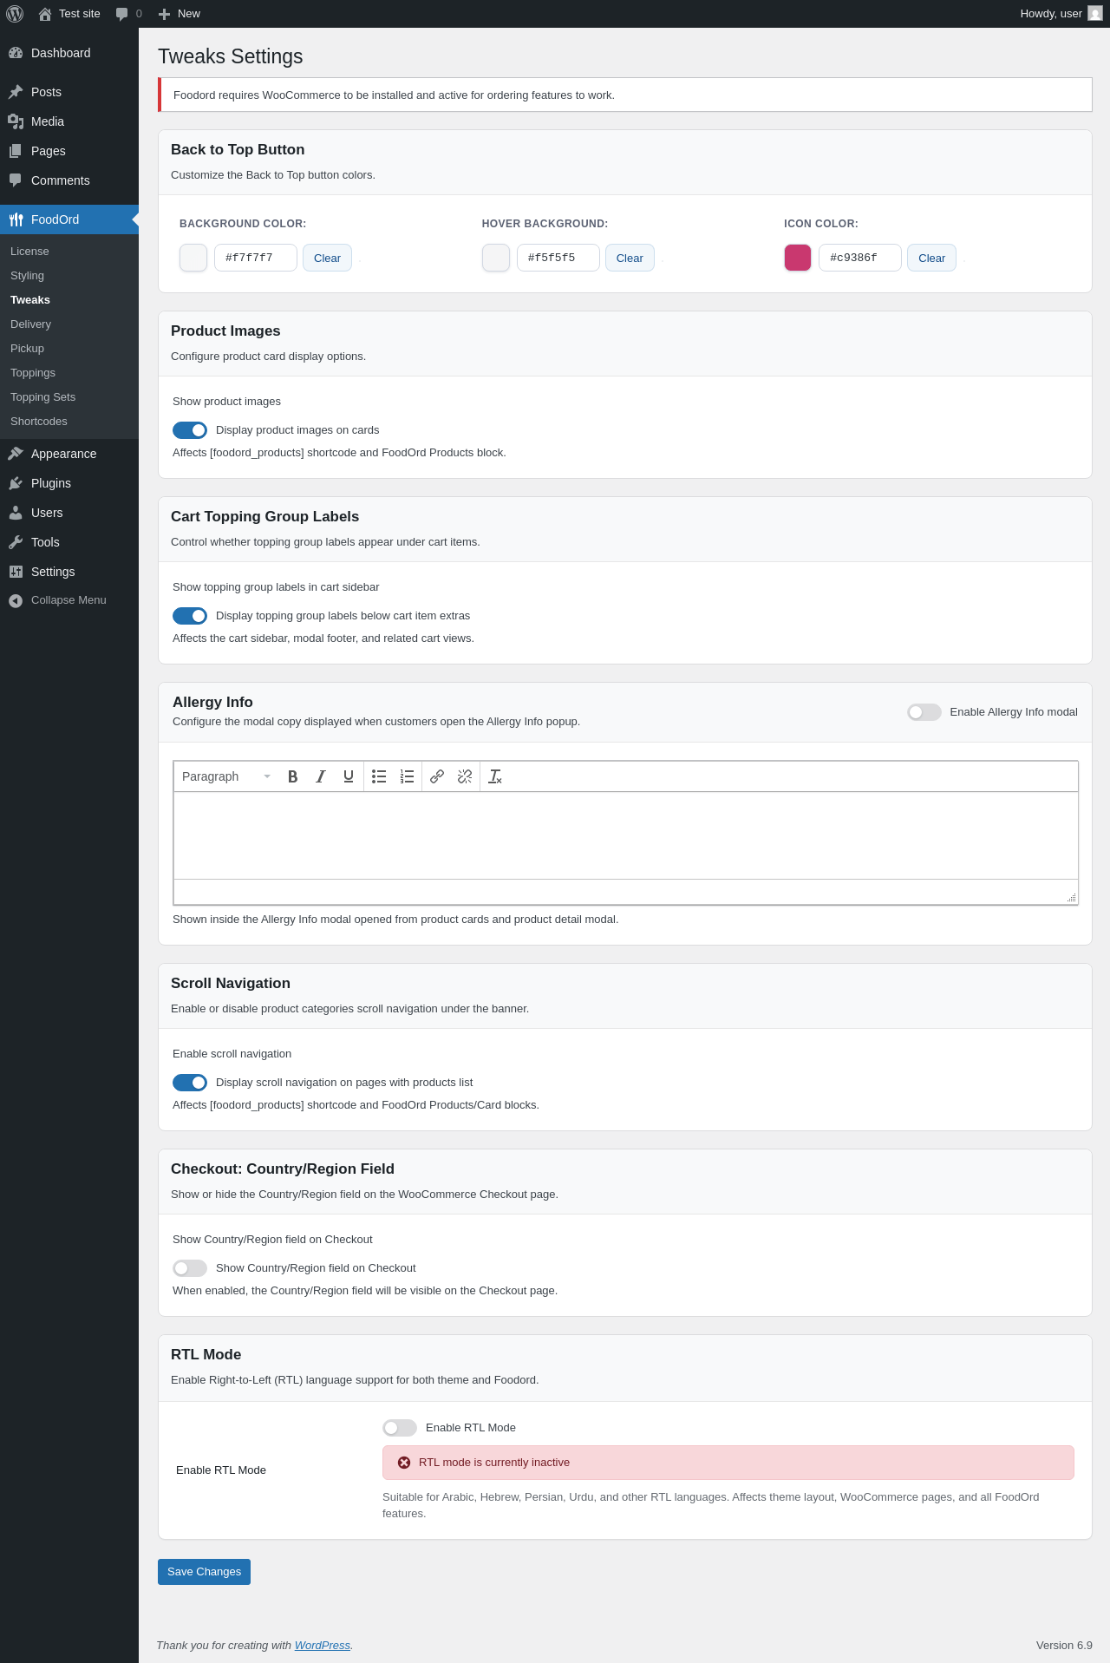
Task: Click the Media icon in sidebar
Action: pos(16,121)
